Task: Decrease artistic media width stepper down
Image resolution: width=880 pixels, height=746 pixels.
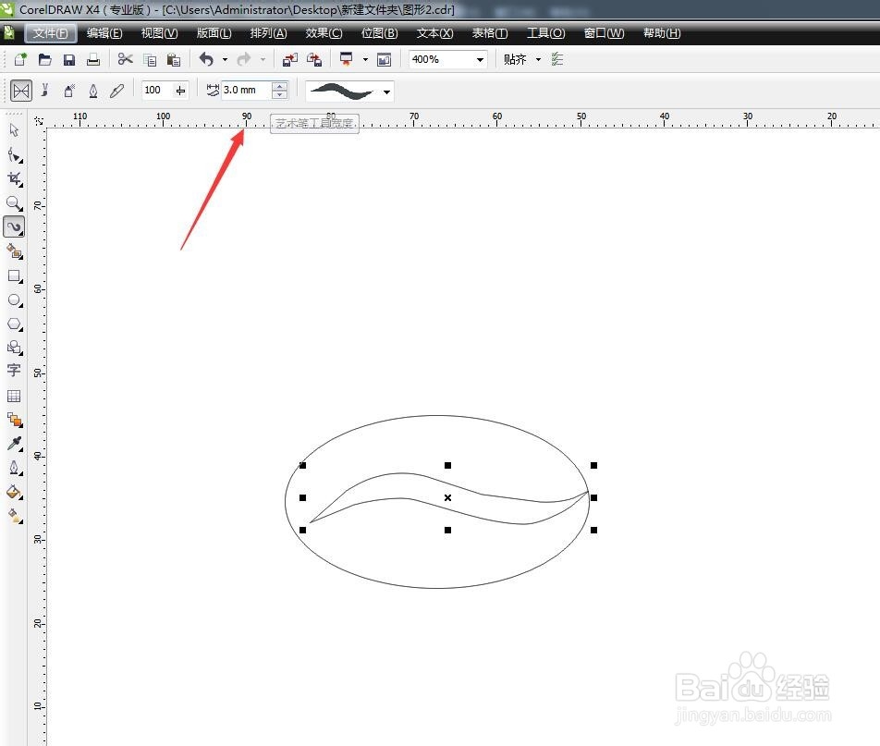Action: click(x=279, y=94)
